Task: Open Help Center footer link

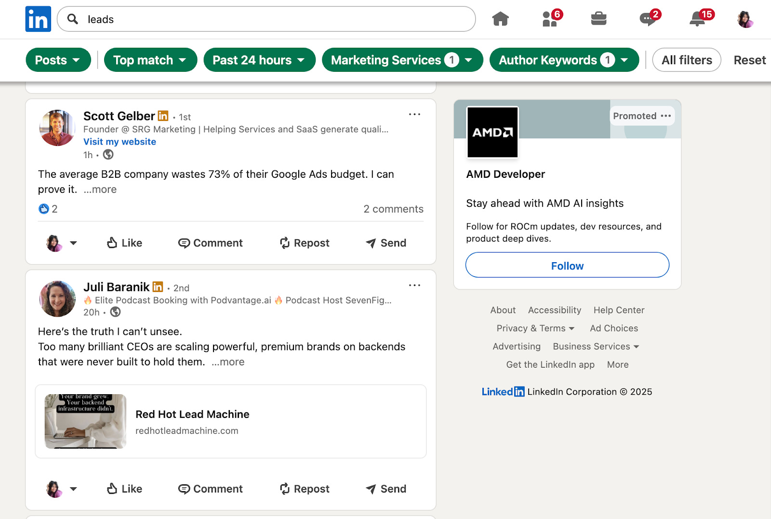Action: 619,310
